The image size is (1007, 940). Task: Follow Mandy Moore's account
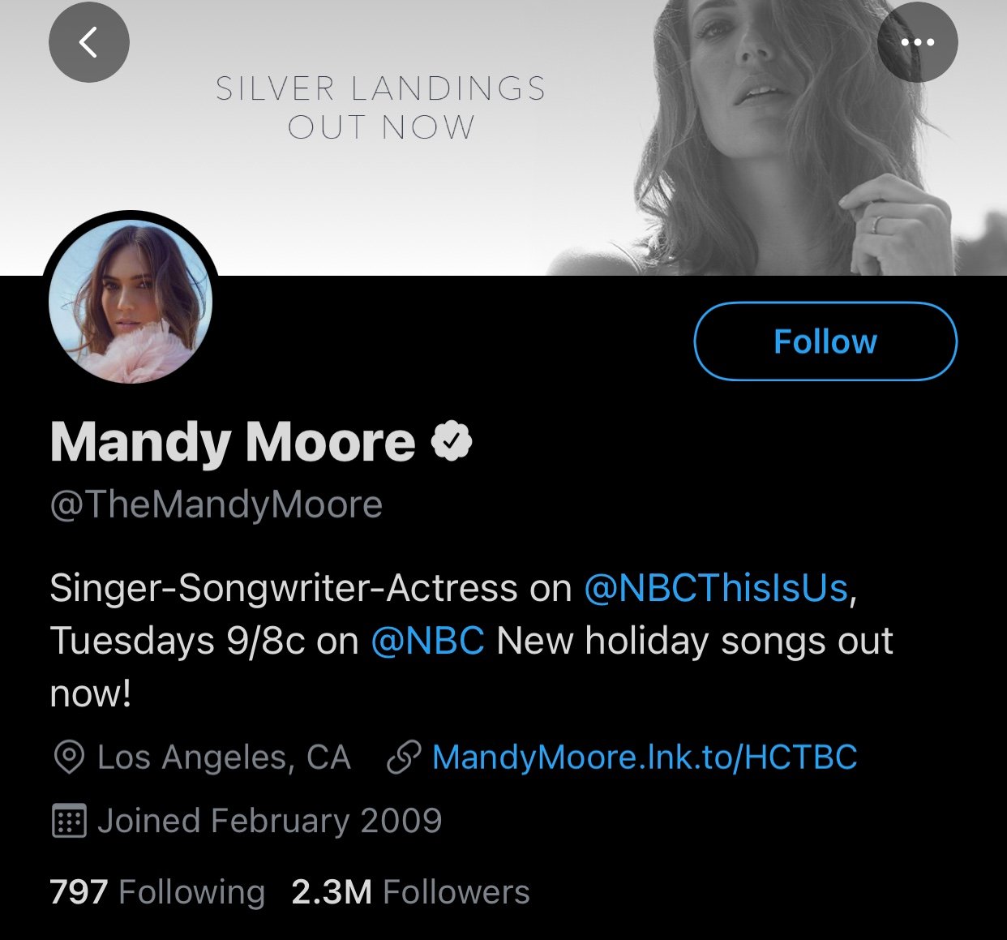tap(825, 341)
